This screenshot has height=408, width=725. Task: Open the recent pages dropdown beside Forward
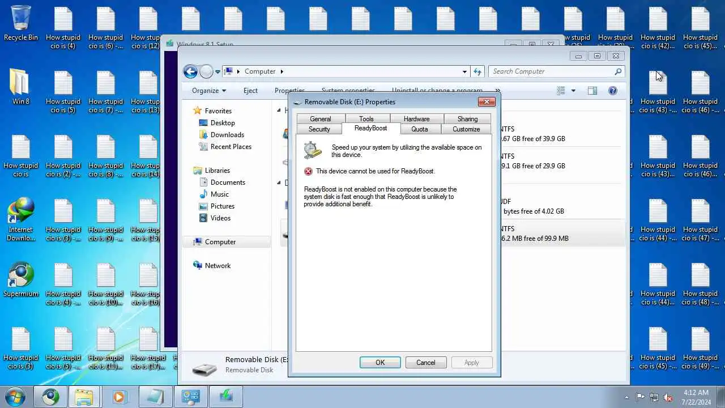(x=217, y=72)
